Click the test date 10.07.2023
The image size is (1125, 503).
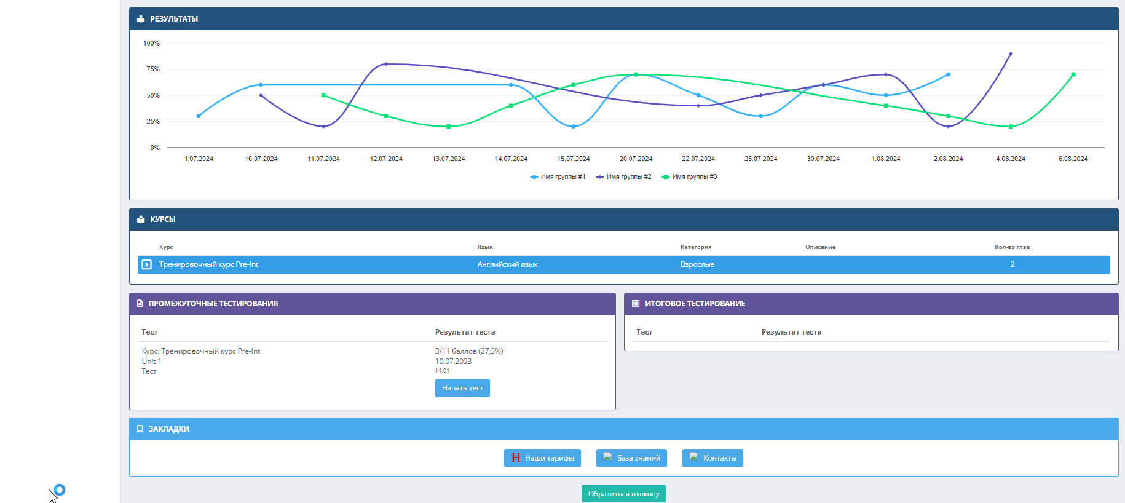453,362
